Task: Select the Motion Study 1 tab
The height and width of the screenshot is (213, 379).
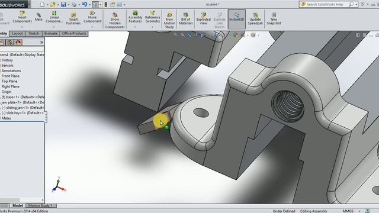Action: pos(40,205)
